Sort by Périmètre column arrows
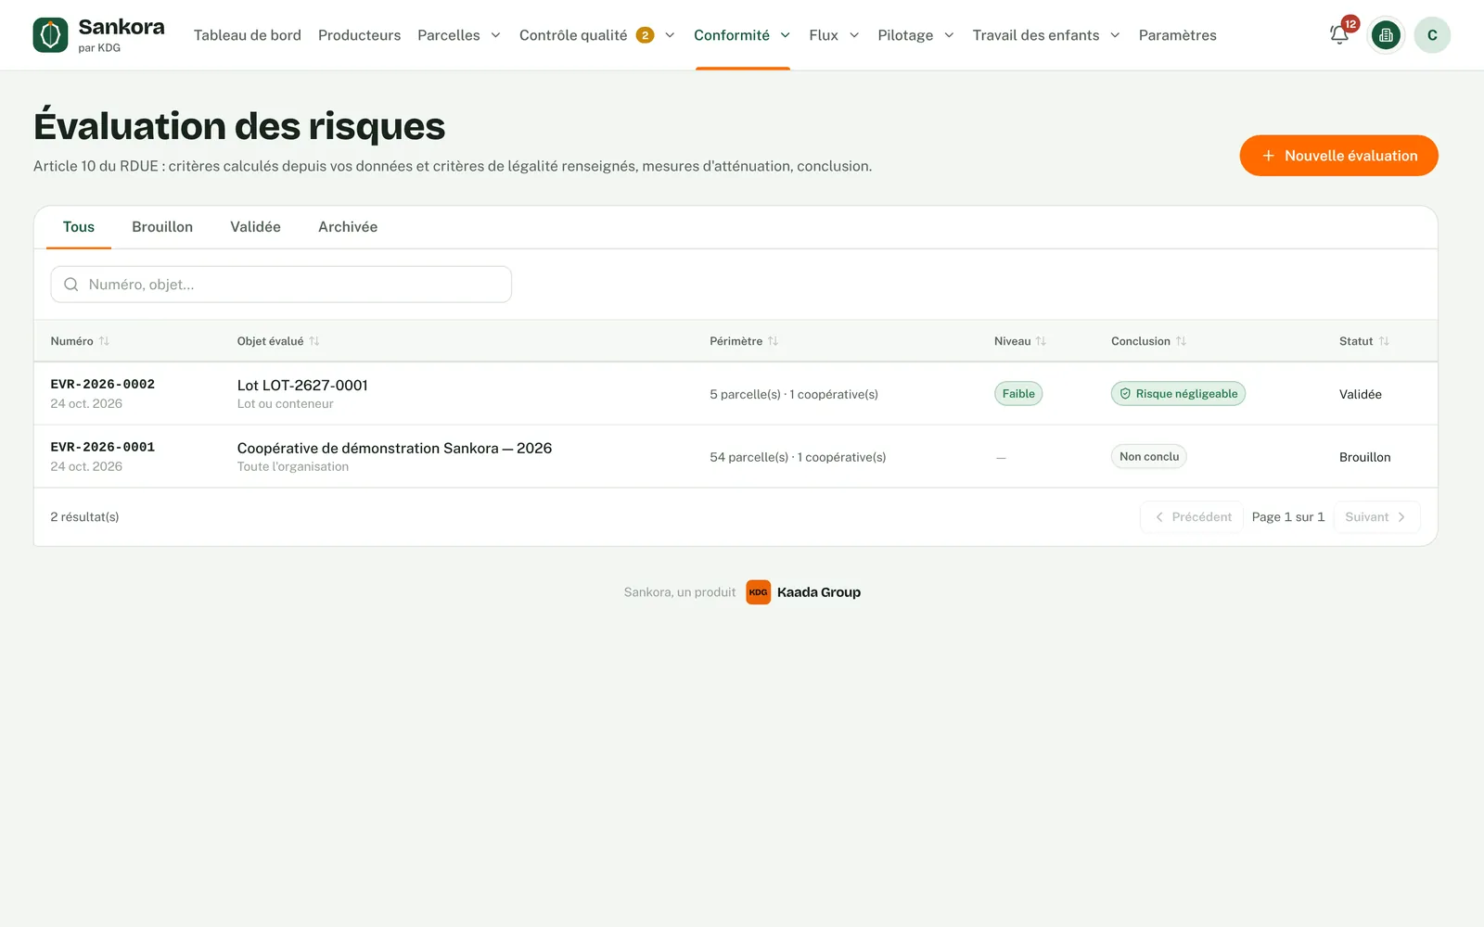The image size is (1484, 927). pos(774,341)
